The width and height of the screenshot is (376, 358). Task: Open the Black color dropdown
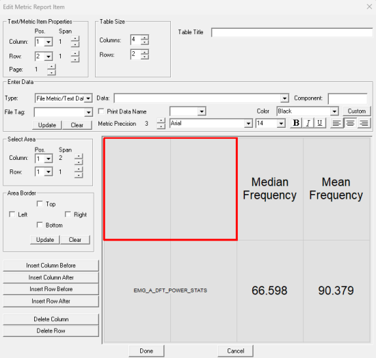[334, 111]
